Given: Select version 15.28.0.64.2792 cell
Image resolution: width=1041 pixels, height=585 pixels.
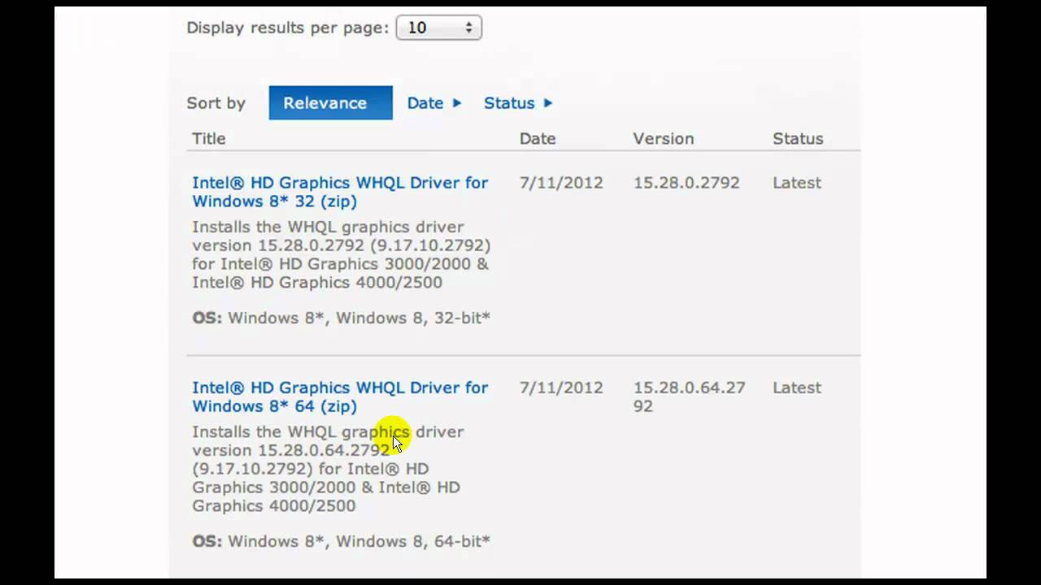Looking at the screenshot, I should pos(690,396).
